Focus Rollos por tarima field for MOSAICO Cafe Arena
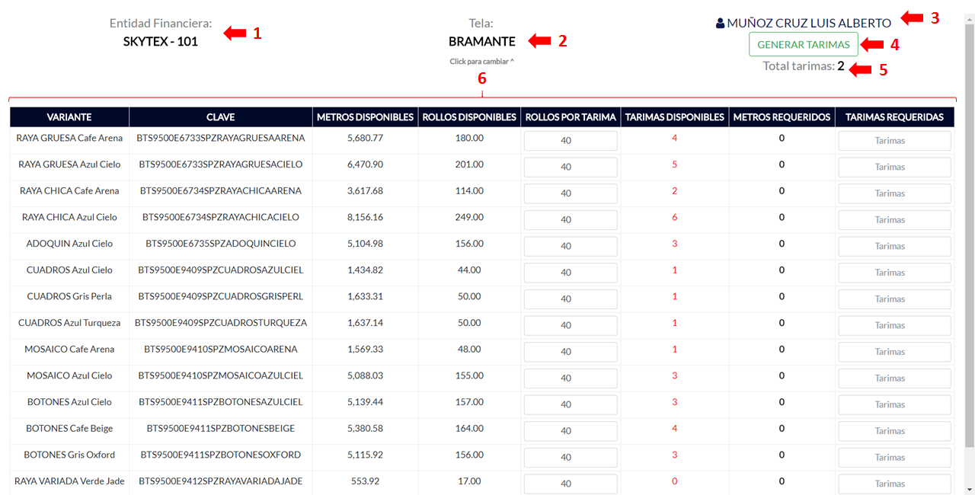Screen dimensions: 975x495 (x=571, y=351)
